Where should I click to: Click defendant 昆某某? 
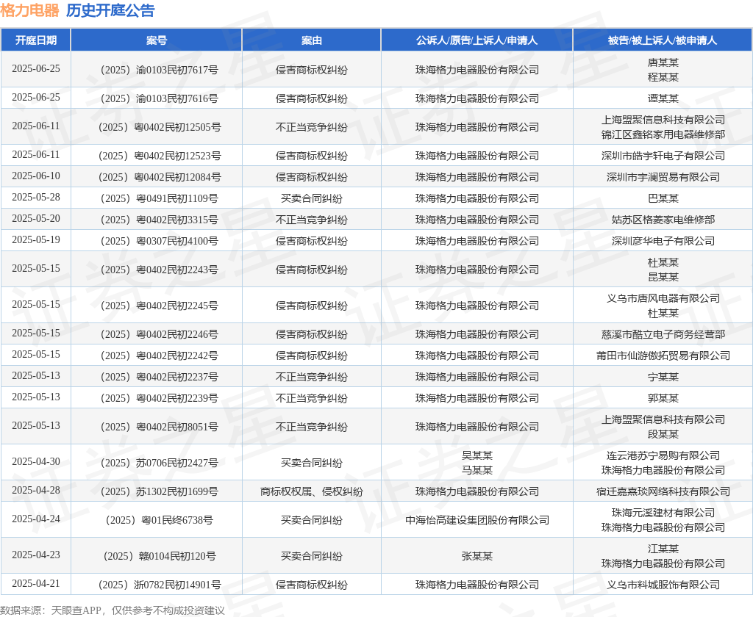point(663,278)
